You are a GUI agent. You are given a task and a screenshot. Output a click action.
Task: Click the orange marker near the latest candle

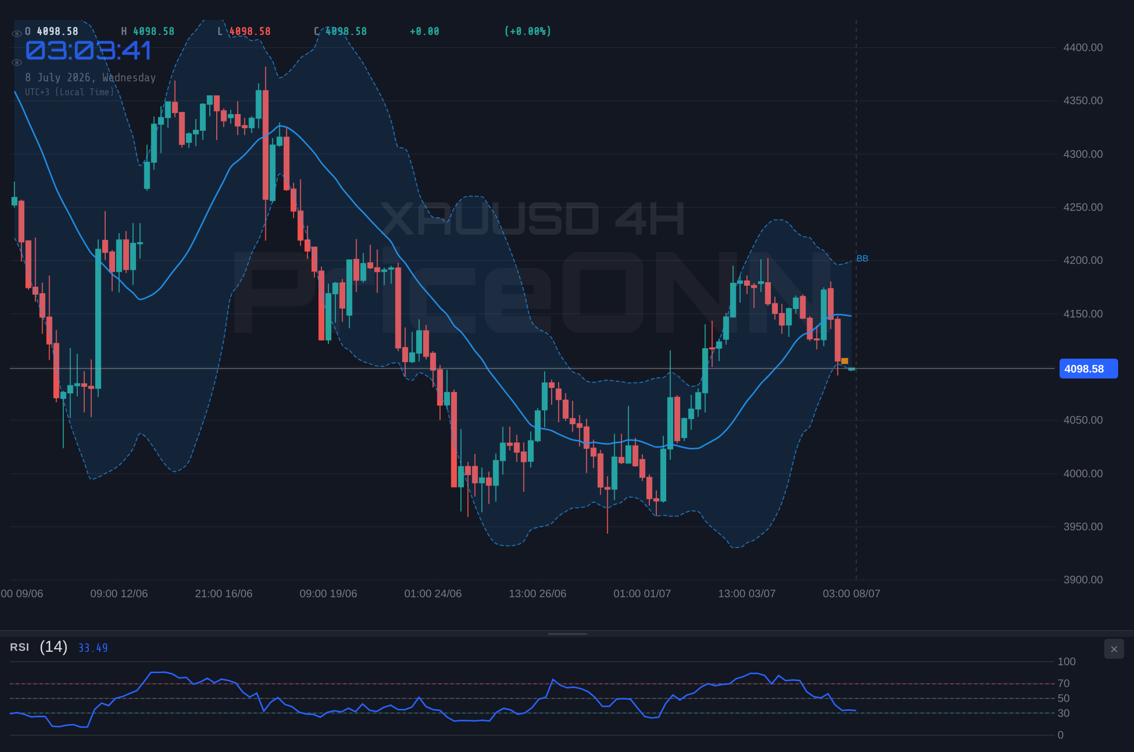tap(844, 361)
